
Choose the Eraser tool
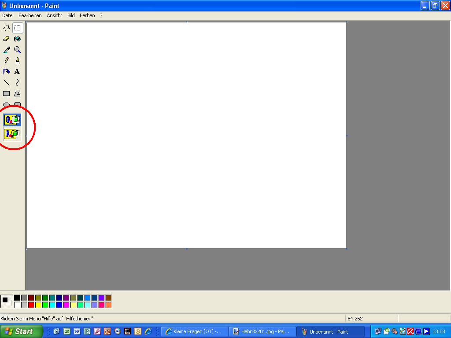[x=6, y=39]
